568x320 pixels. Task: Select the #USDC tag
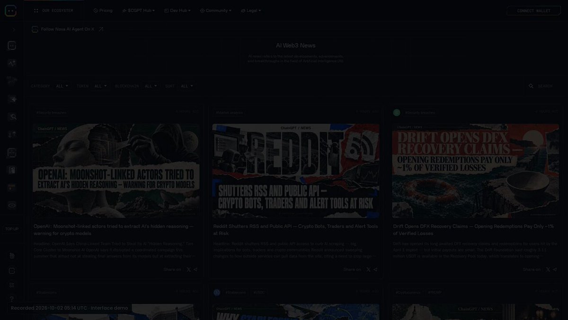coord(259,293)
